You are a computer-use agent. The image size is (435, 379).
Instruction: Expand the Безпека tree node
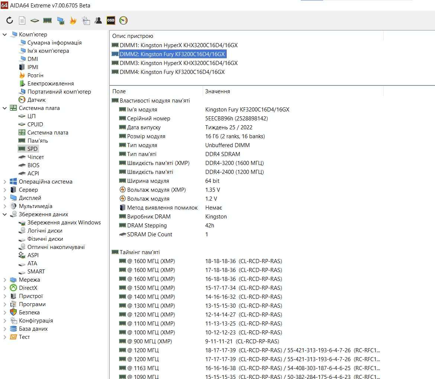5,312
